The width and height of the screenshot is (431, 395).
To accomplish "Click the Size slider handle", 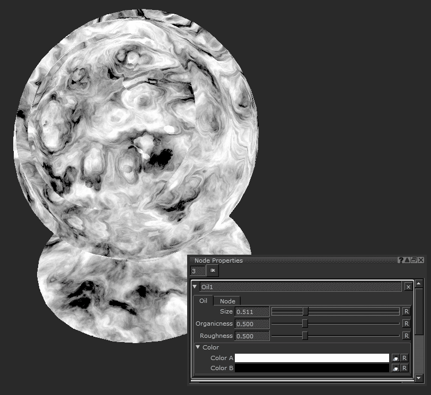I will (305, 311).
